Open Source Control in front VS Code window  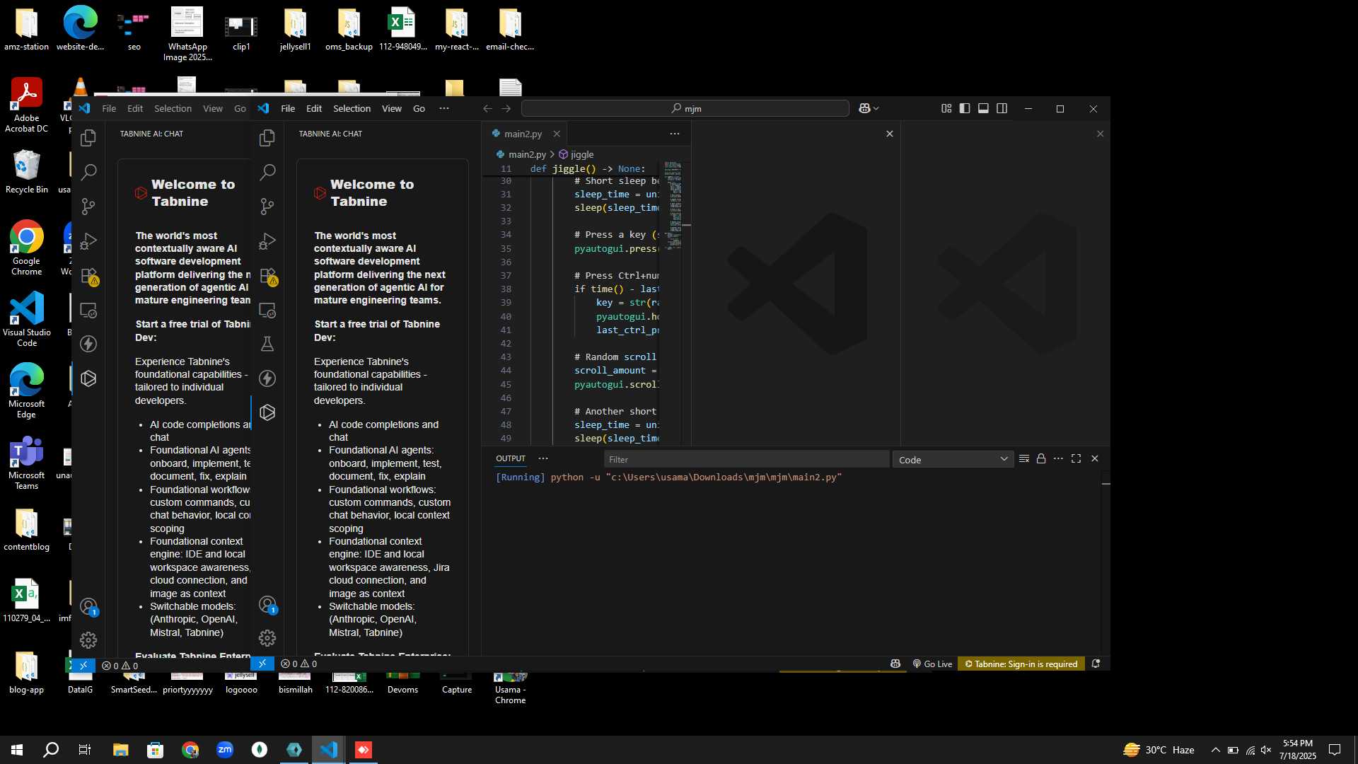pyautogui.click(x=267, y=207)
